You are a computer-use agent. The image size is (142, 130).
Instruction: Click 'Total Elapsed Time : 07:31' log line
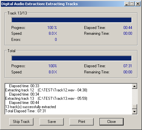coord(25,111)
